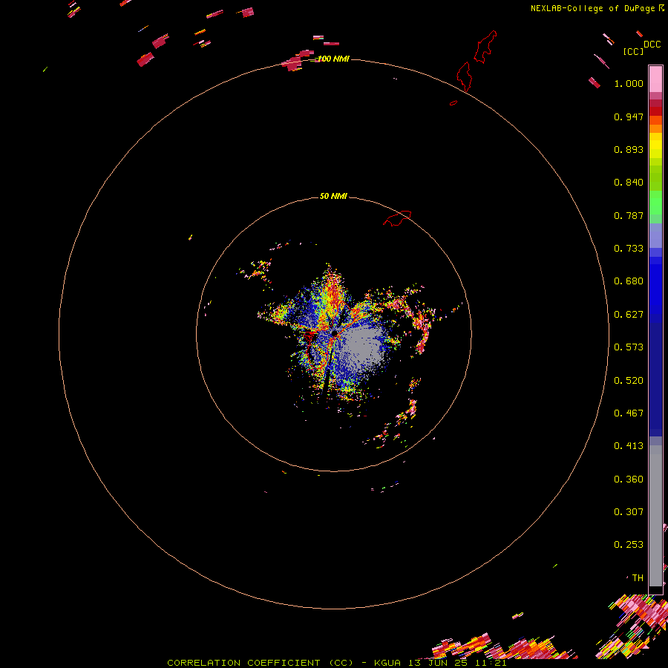Click the 11:21 timestamp in the footer
Image resolution: width=668 pixels, height=668 pixels.
pos(491,663)
